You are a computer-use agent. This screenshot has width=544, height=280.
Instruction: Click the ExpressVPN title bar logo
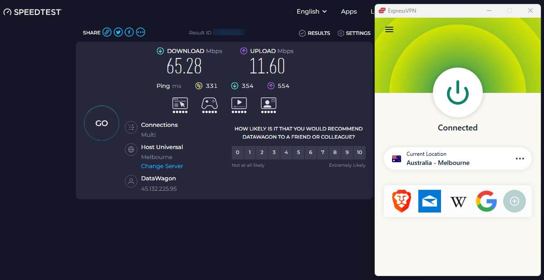click(x=382, y=11)
